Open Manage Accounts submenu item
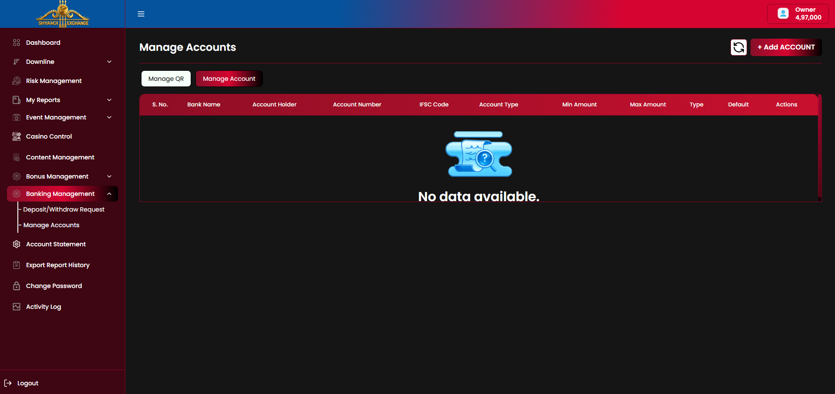This screenshot has height=394, width=835. pyautogui.click(x=51, y=225)
